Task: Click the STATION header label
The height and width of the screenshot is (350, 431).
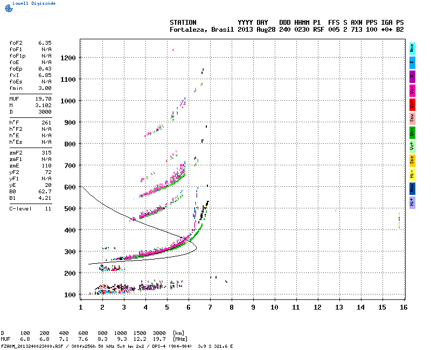Action: 183,23
